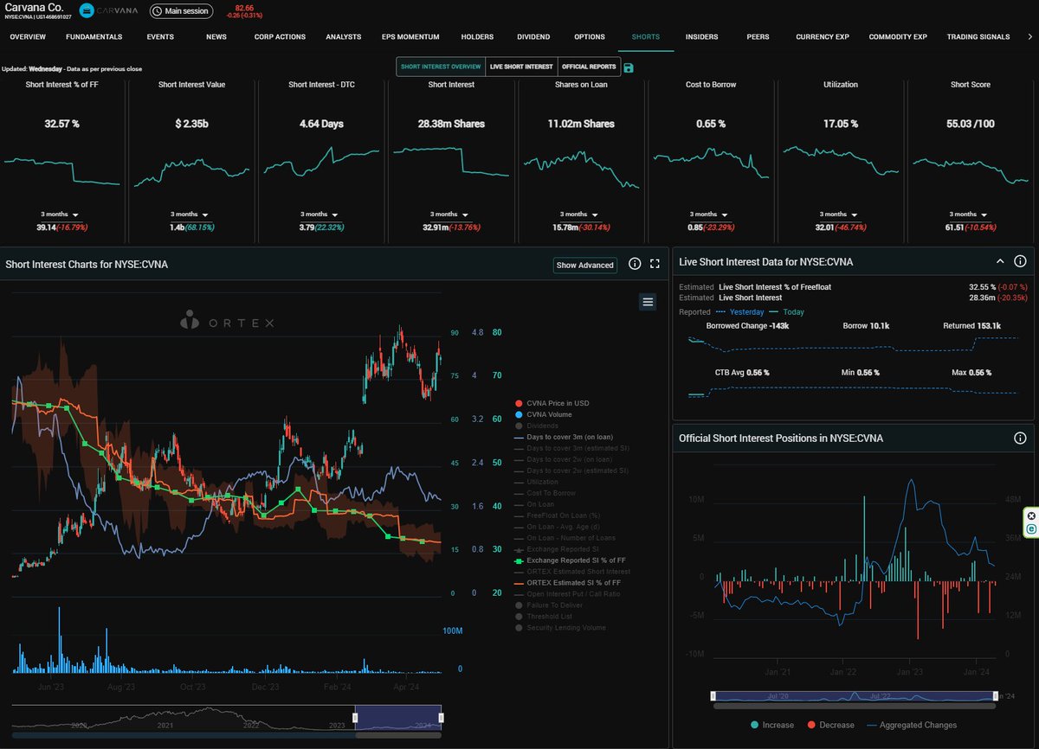1039x749 pixels.
Task: Toggle Exchange Reported SI % of FF series
Action: click(569, 560)
